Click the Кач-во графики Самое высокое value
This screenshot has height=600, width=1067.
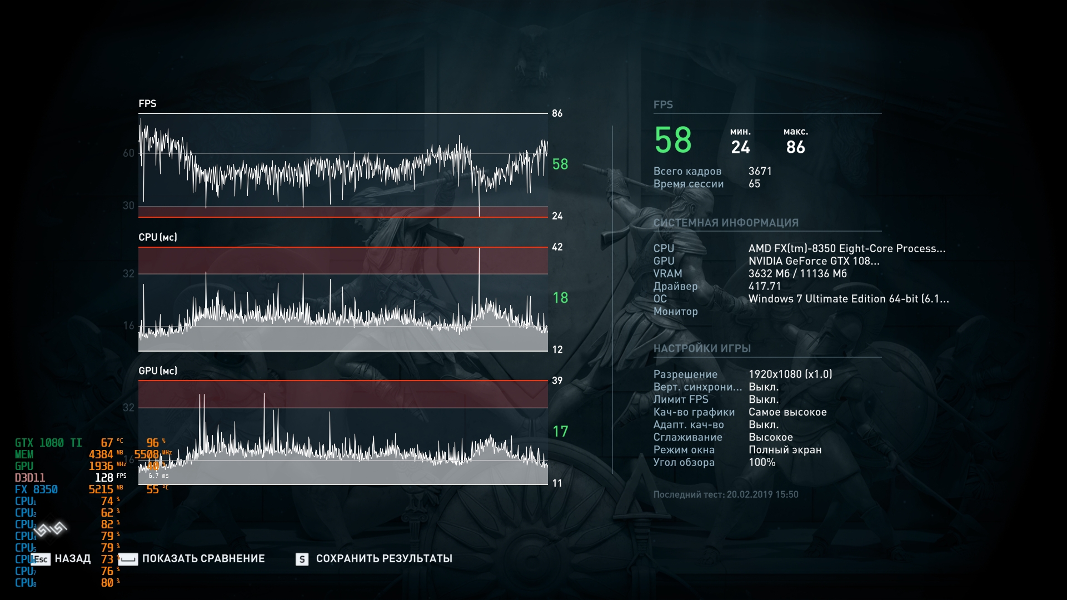787,412
